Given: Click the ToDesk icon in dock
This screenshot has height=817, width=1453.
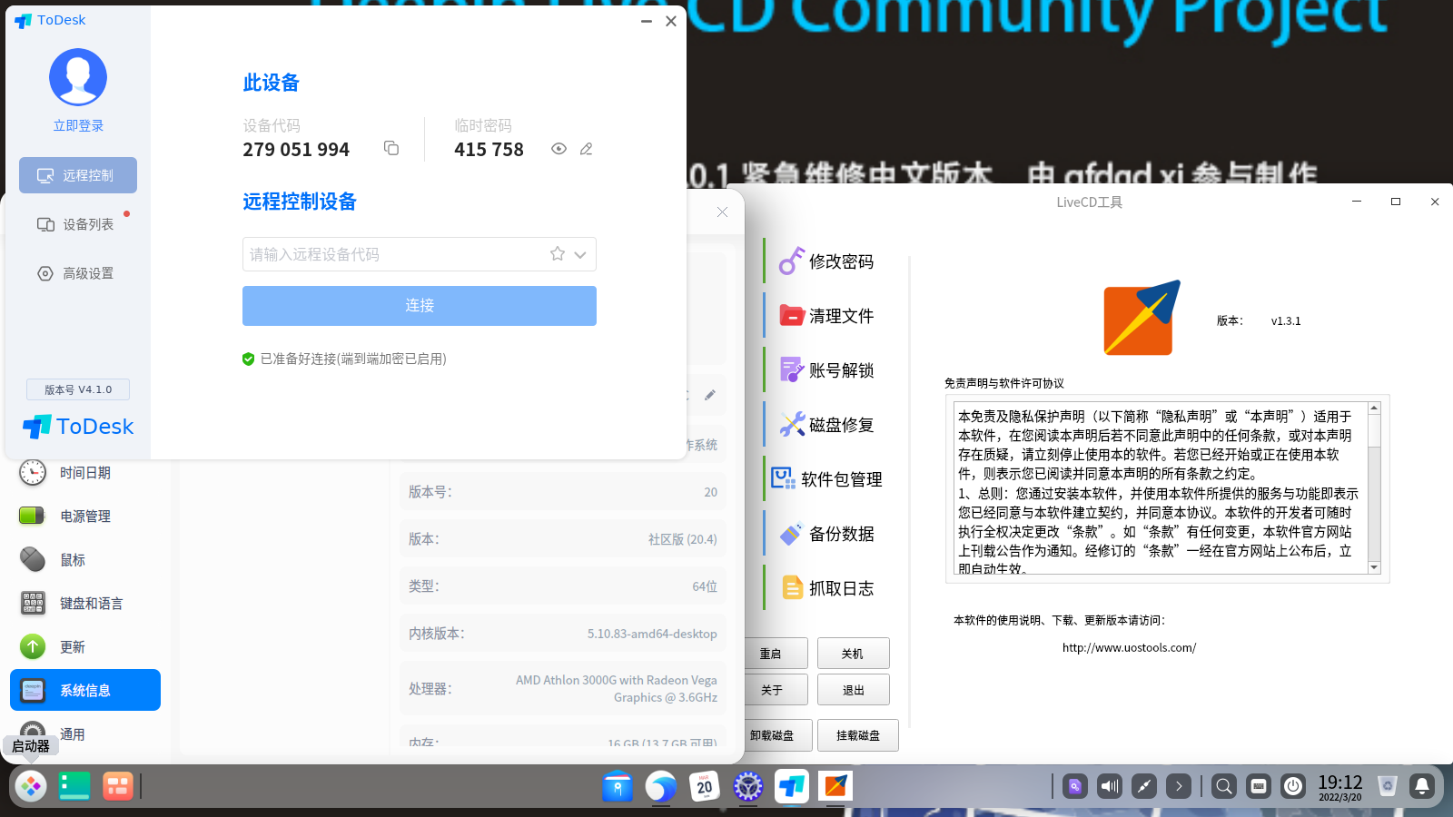Looking at the screenshot, I should [792, 786].
